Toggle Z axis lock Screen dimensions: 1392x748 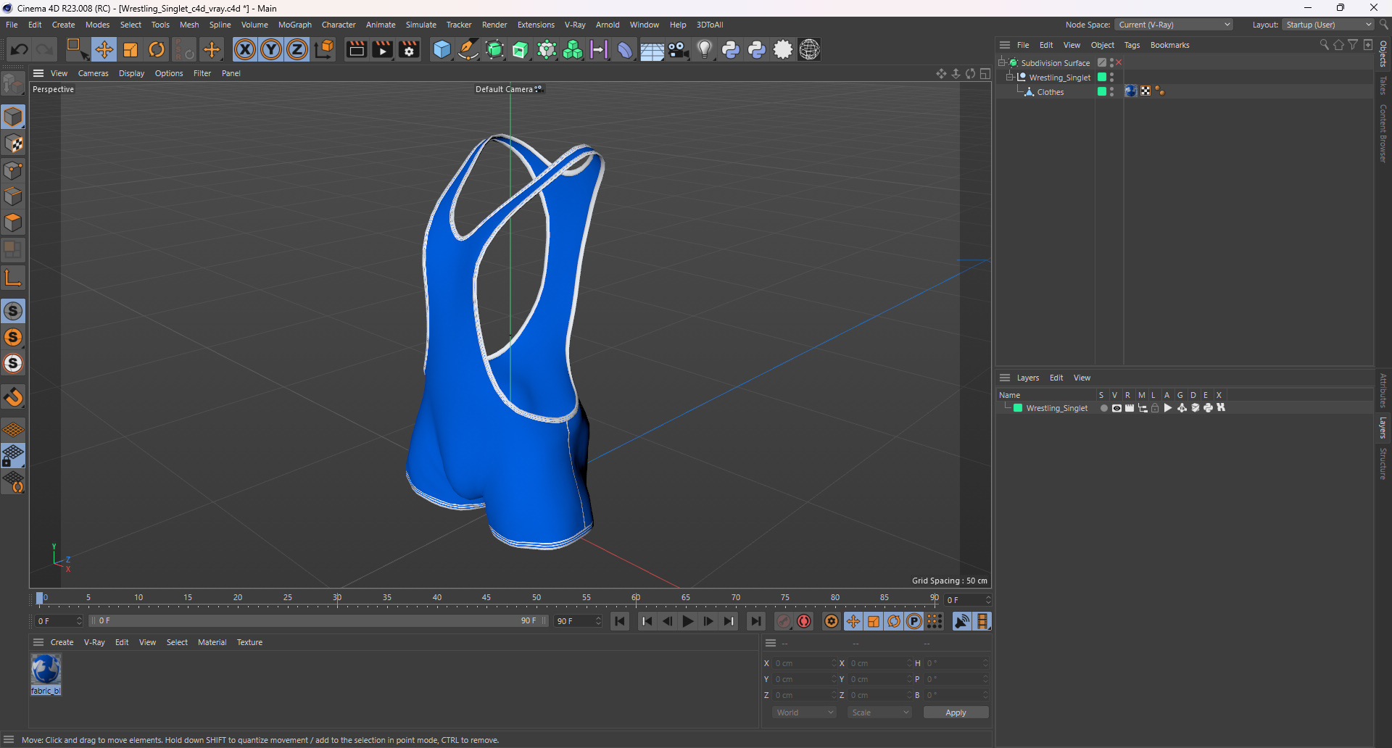[x=297, y=49]
